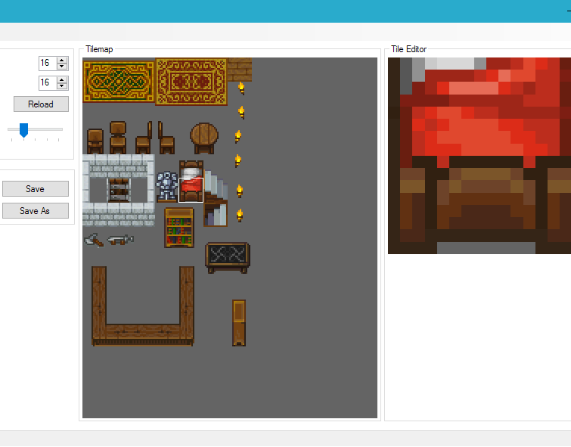Increase the first tile size value
Screen dimensions: 571x447
tap(62, 60)
